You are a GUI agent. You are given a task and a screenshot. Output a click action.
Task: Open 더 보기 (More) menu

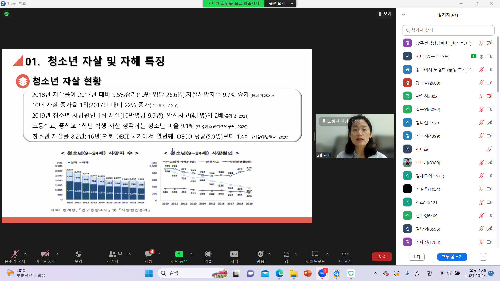345,254
